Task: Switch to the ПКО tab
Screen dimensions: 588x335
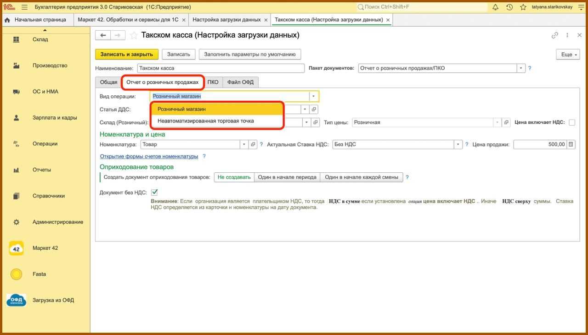Action: pos(213,82)
